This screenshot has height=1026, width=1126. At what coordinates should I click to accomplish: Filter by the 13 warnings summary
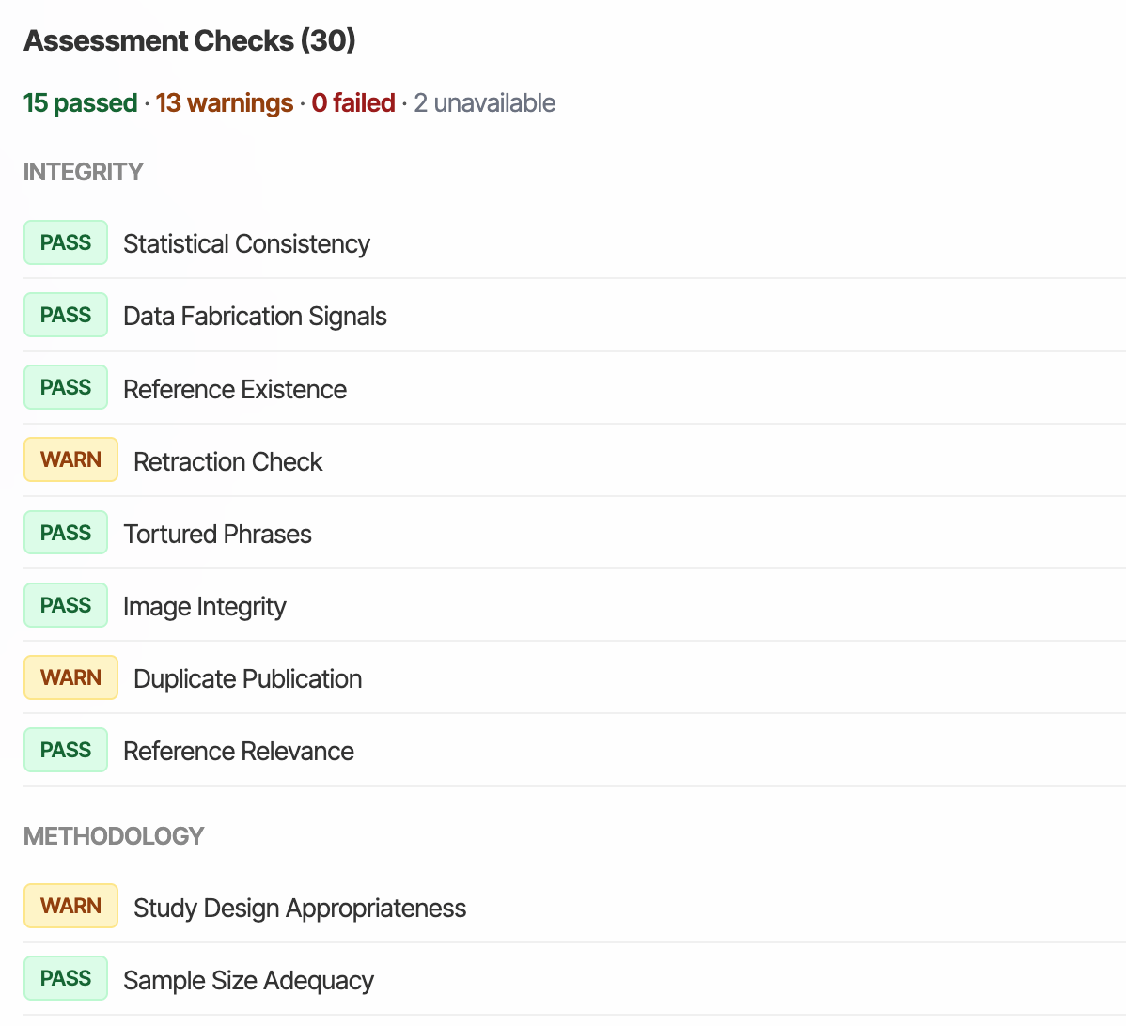[x=225, y=103]
